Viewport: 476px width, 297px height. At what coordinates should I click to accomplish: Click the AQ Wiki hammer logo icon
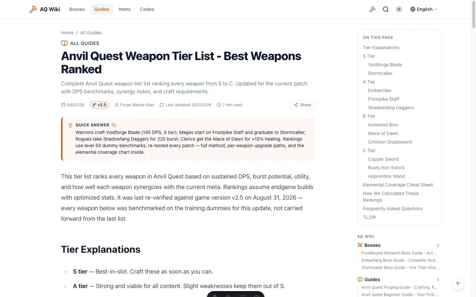(33, 9)
